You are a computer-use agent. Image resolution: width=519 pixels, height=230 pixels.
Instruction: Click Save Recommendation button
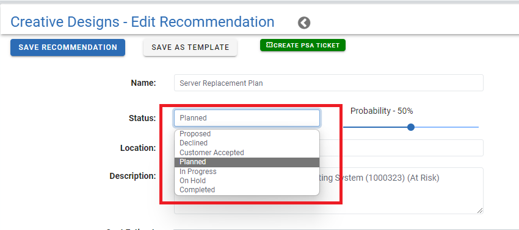(x=68, y=47)
